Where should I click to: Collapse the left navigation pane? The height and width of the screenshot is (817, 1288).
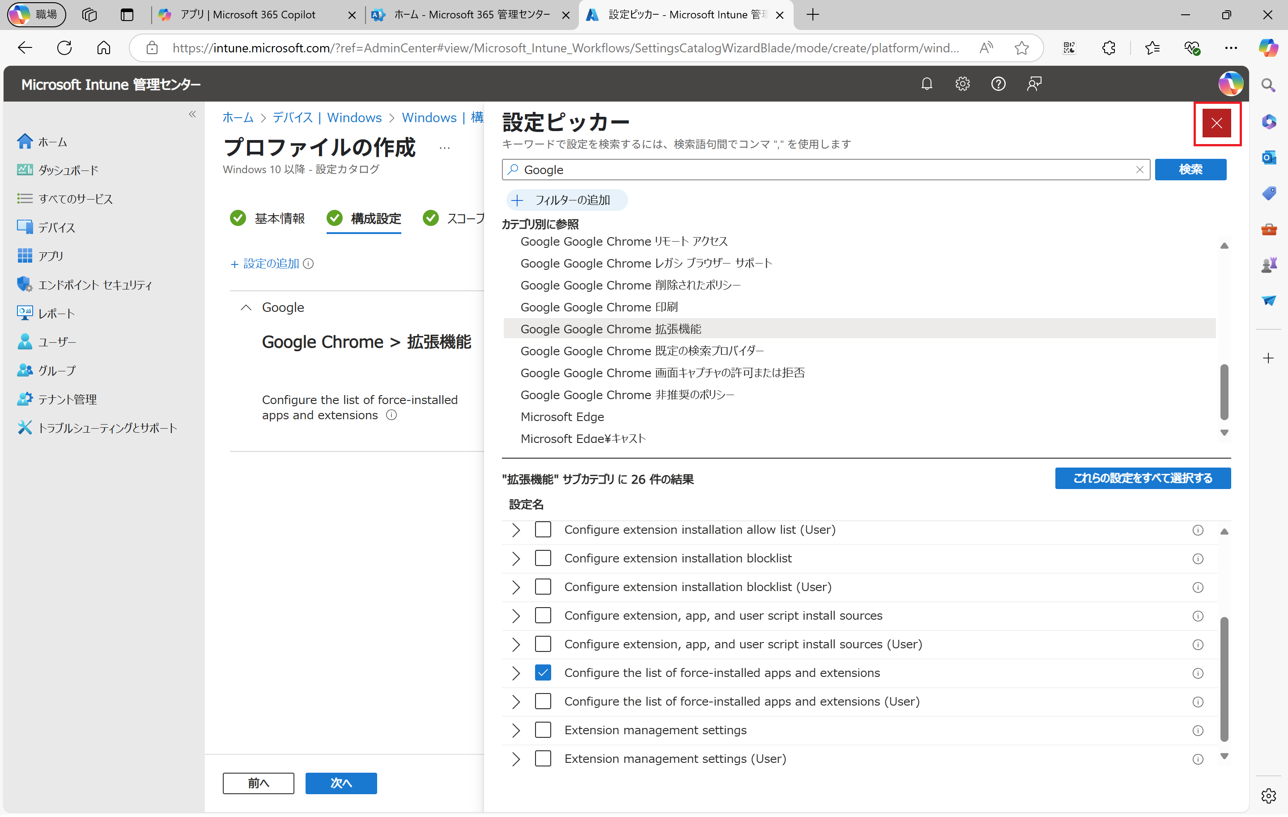click(192, 114)
